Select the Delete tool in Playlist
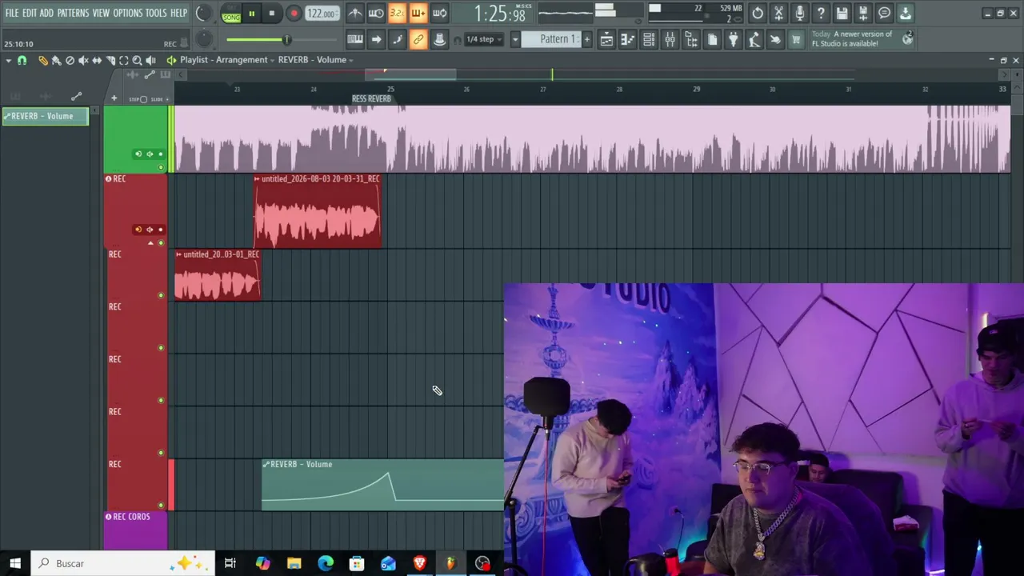 click(70, 60)
